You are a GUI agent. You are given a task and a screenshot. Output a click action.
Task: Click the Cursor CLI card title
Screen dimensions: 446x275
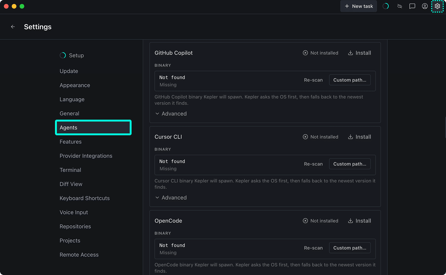coord(168,137)
